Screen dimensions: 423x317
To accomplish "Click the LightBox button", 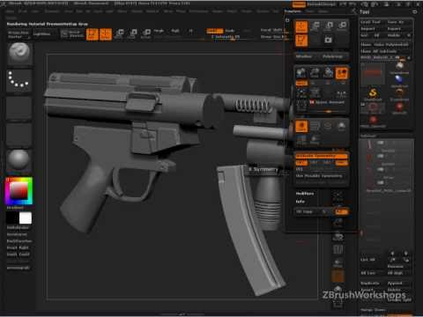I will (x=41, y=34).
